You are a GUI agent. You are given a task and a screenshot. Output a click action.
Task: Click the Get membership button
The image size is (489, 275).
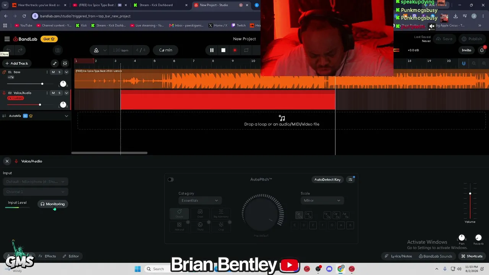coord(49,39)
